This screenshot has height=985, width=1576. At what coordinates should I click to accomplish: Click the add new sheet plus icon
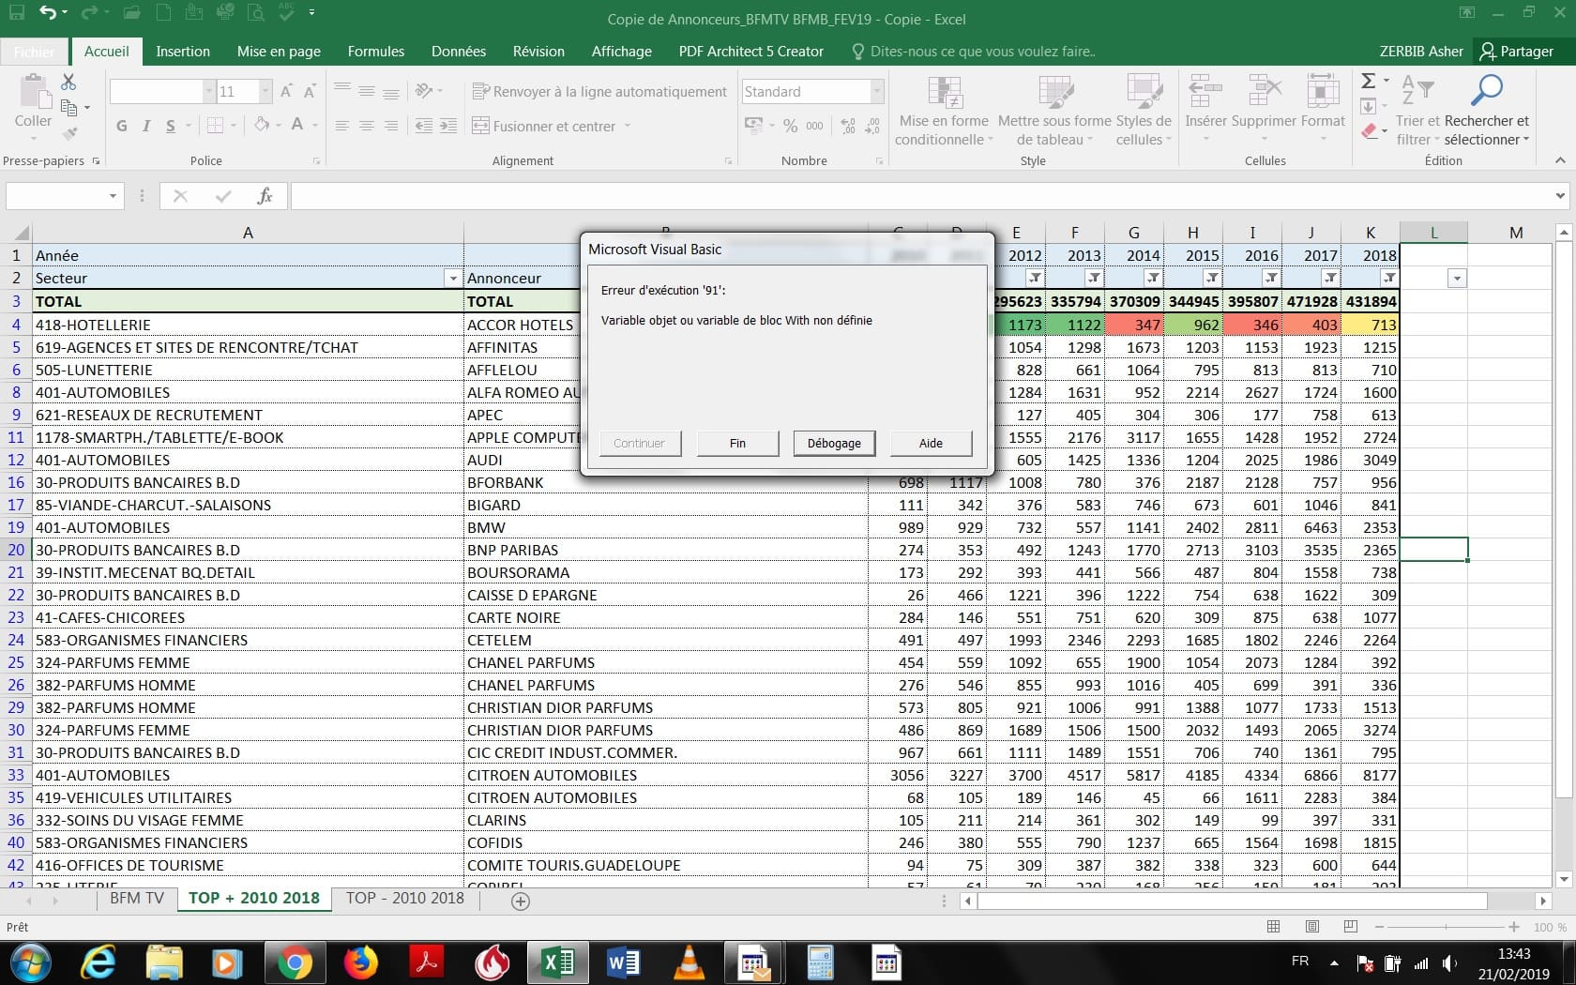click(x=521, y=901)
